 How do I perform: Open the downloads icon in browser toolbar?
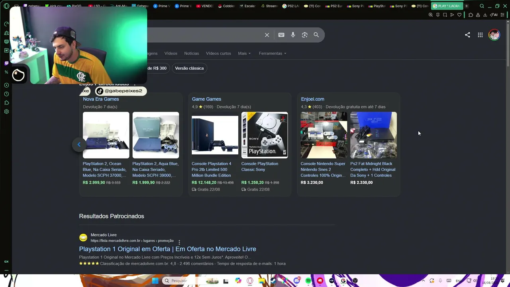[x=485, y=15]
